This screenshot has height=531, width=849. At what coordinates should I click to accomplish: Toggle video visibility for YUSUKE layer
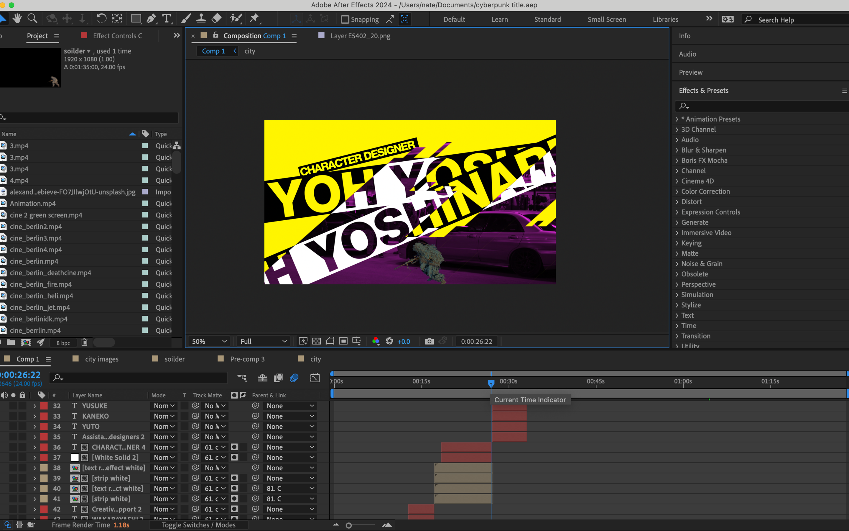(4, 406)
